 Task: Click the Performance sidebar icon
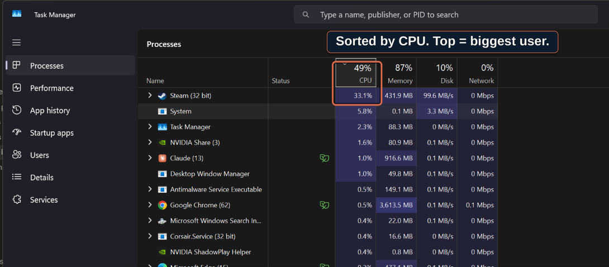(x=16, y=88)
